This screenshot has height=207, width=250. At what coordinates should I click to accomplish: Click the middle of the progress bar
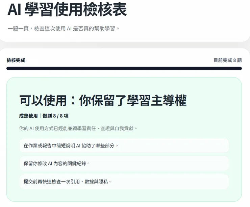124,68
